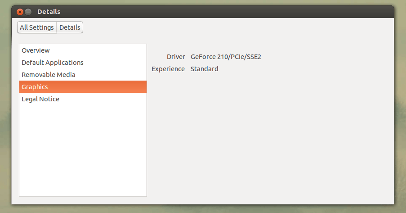Click the GeForce 210/PCIe/SSE2 driver value
Screen dimensions: 406x213
[x=226, y=57]
